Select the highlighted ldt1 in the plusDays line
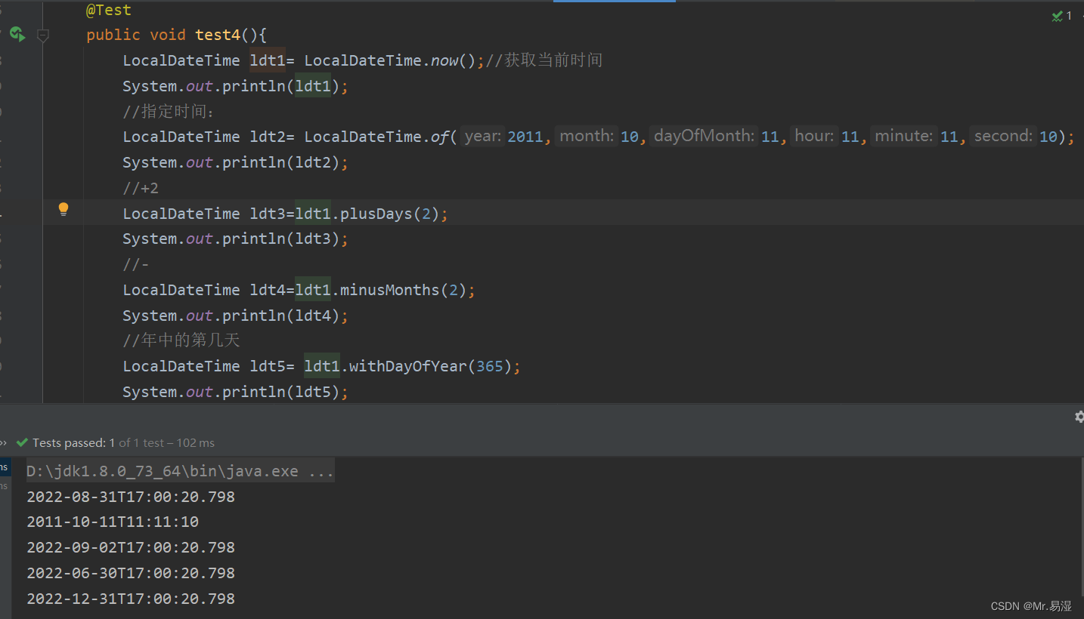The height and width of the screenshot is (619, 1084). click(313, 213)
